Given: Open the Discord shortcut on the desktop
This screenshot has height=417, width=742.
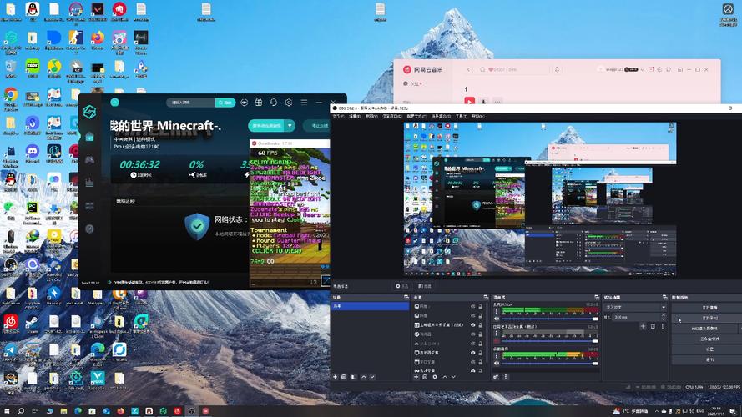Looking at the screenshot, I should tap(33, 153).
